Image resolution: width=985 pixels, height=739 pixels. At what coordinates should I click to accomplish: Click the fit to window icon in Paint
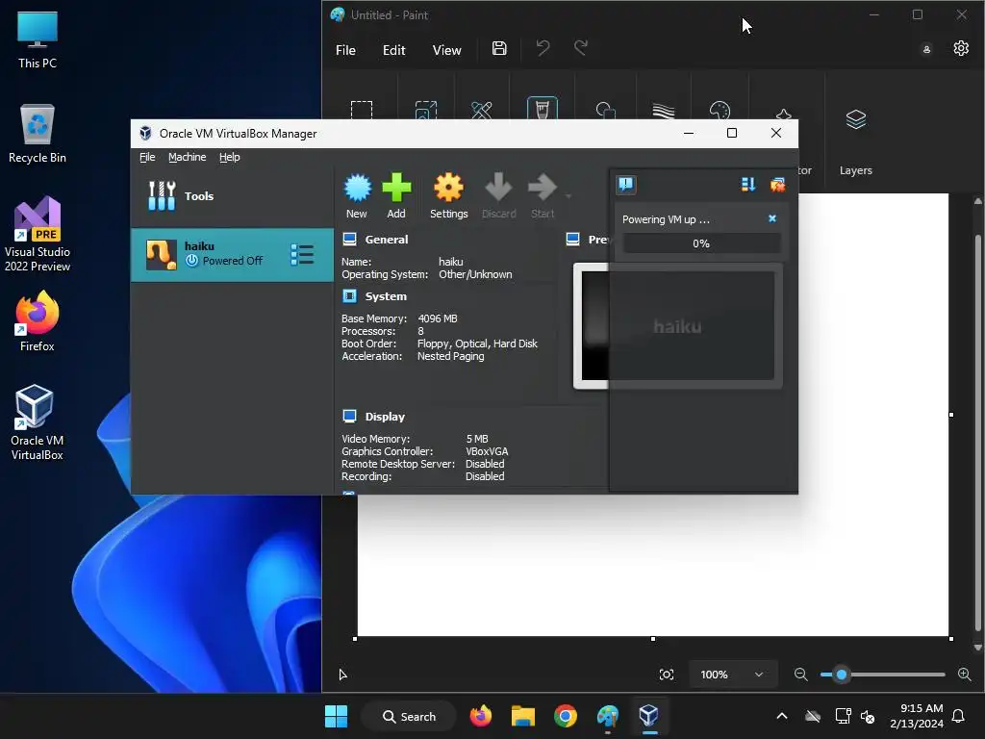(x=667, y=675)
